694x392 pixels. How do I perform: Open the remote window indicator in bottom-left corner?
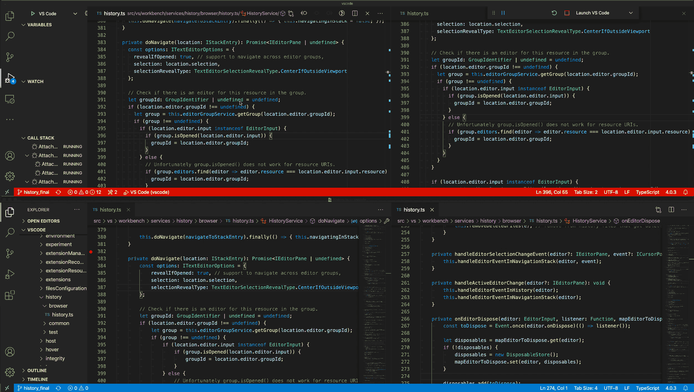(7, 388)
